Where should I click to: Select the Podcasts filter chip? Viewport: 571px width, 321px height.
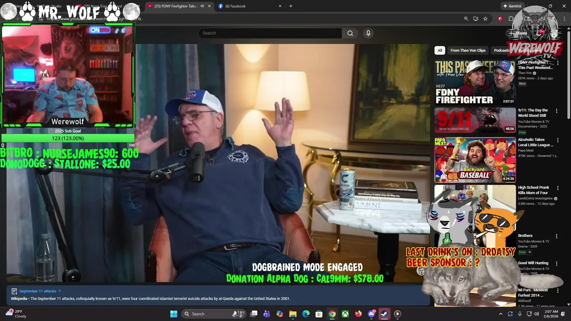(x=501, y=50)
